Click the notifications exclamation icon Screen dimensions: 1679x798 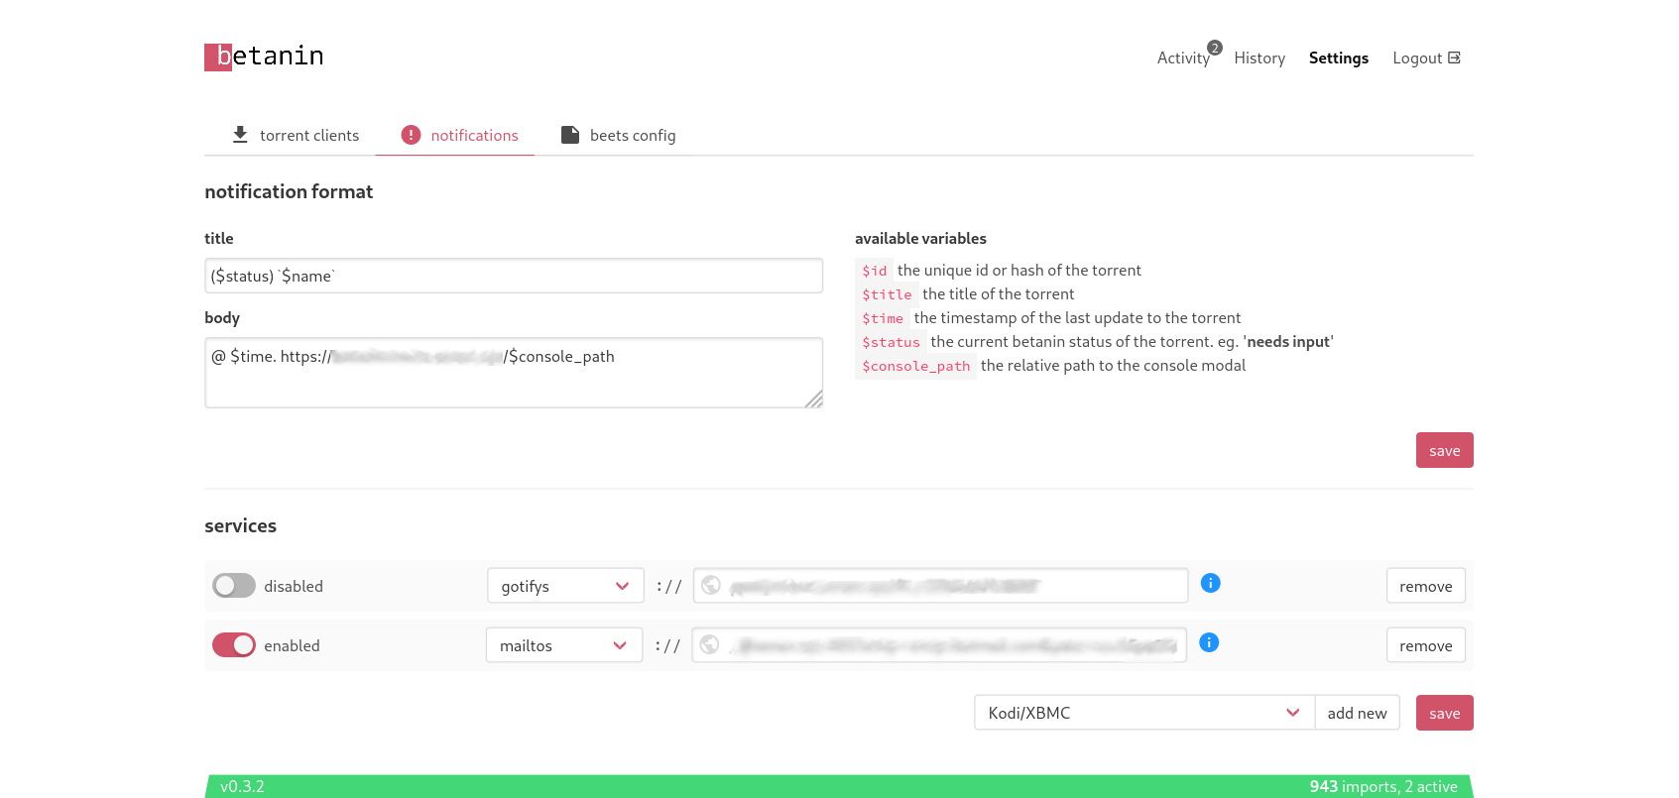(411, 135)
